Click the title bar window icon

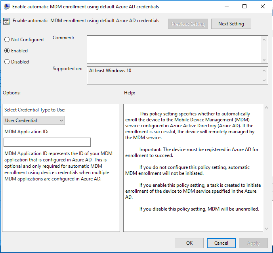click(7, 7)
